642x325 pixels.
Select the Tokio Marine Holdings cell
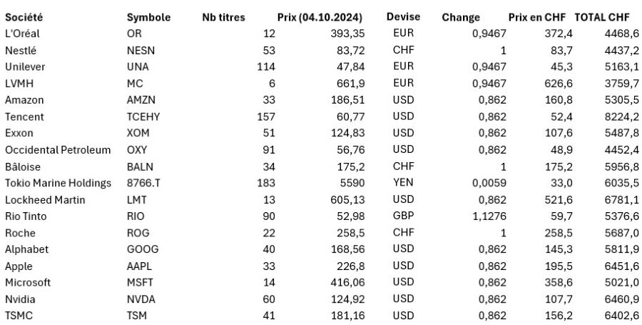(x=58, y=183)
